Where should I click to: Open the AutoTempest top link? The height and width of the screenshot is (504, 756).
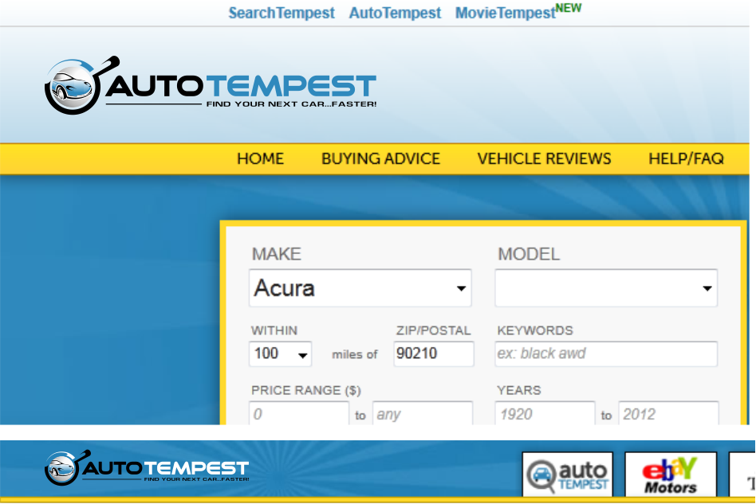395,14
